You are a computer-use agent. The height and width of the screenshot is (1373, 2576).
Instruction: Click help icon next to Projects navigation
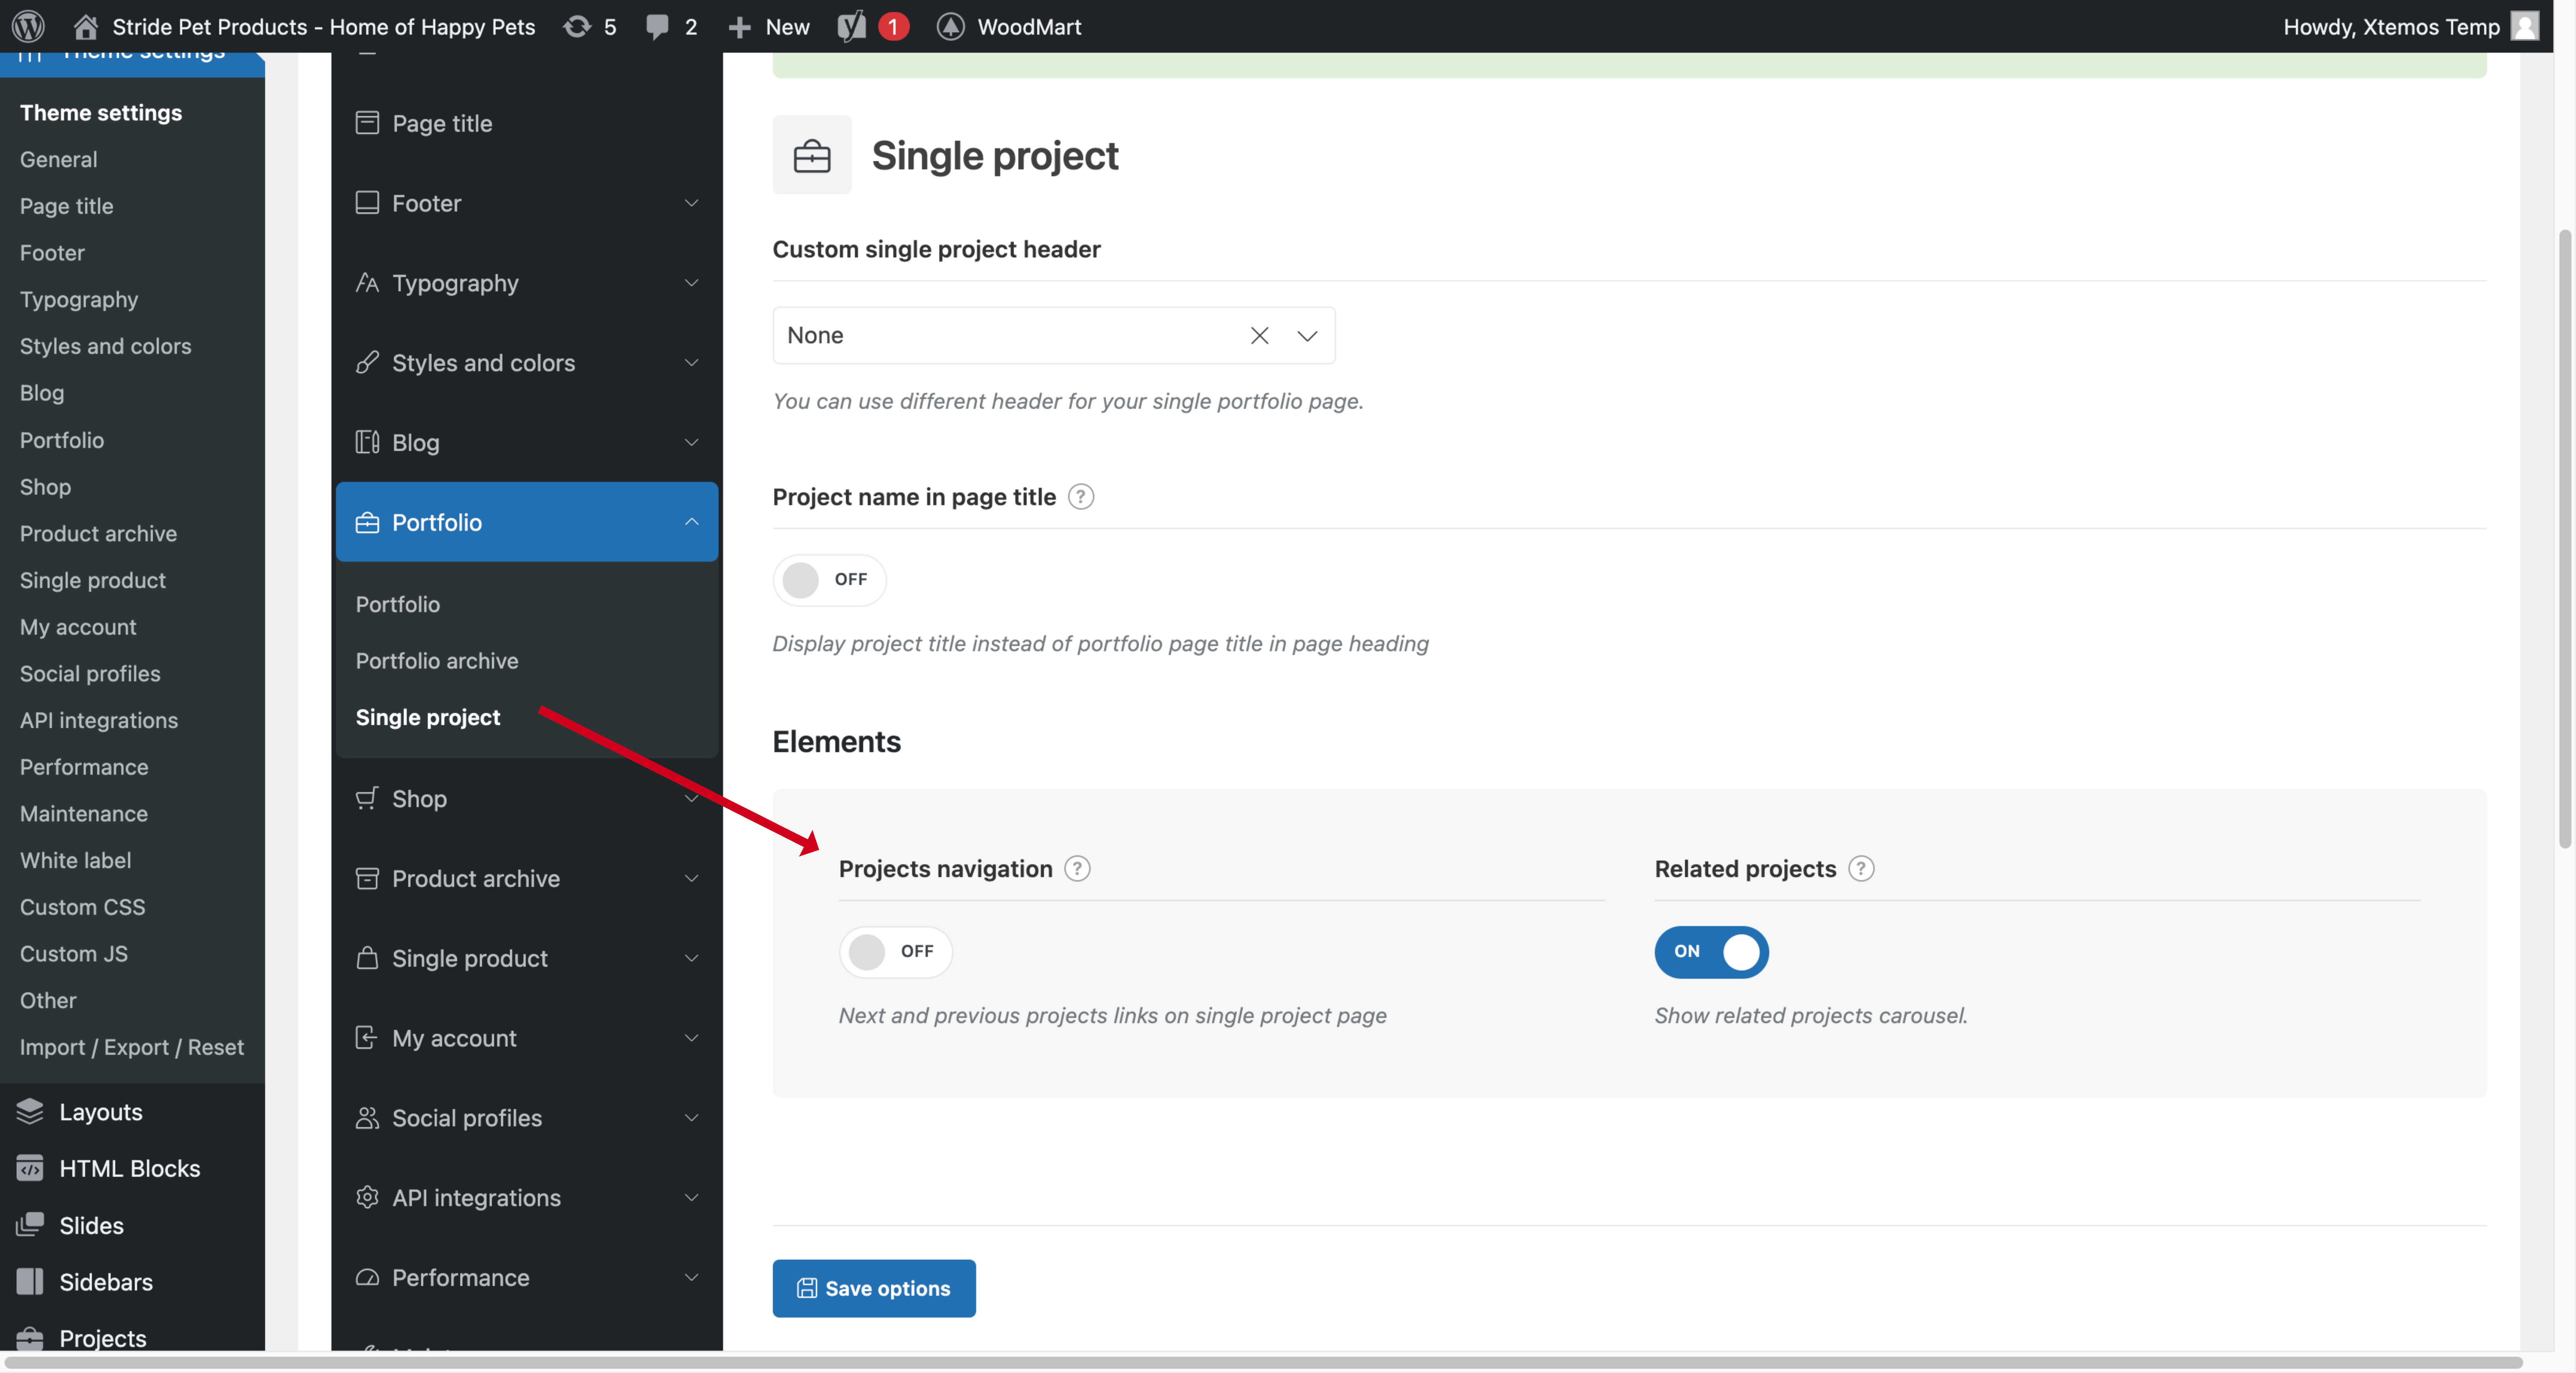pyautogui.click(x=1077, y=868)
